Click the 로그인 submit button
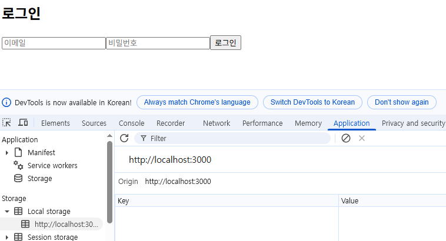 pyautogui.click(x=225, y=43)
